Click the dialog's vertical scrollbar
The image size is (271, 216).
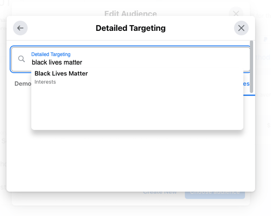pyautogui.click(x=251, y=67)
